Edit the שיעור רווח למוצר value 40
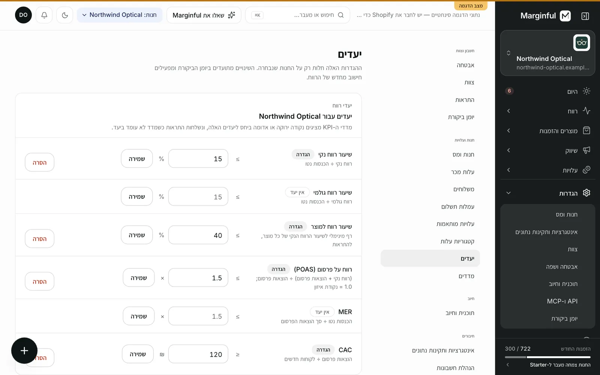This screenshot has height=375, width=600. 198,235
